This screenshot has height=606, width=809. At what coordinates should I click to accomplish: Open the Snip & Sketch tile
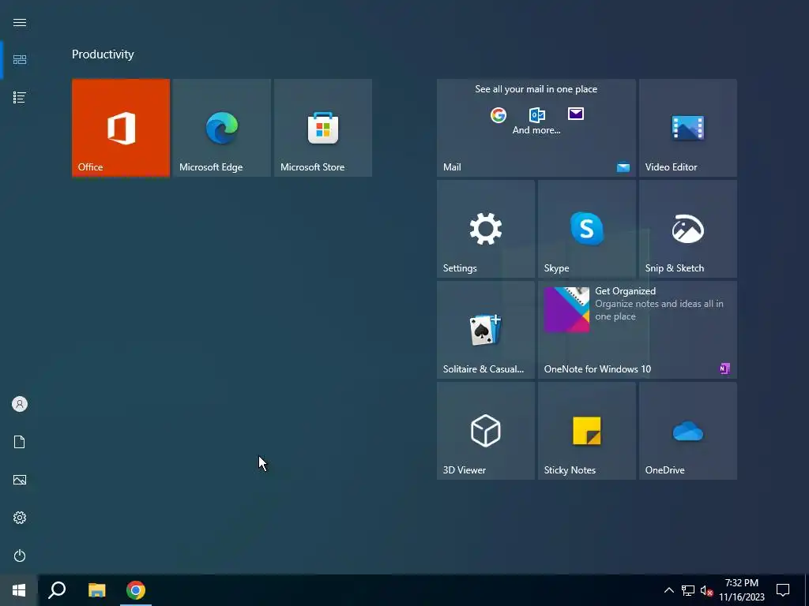coord(688,229)
